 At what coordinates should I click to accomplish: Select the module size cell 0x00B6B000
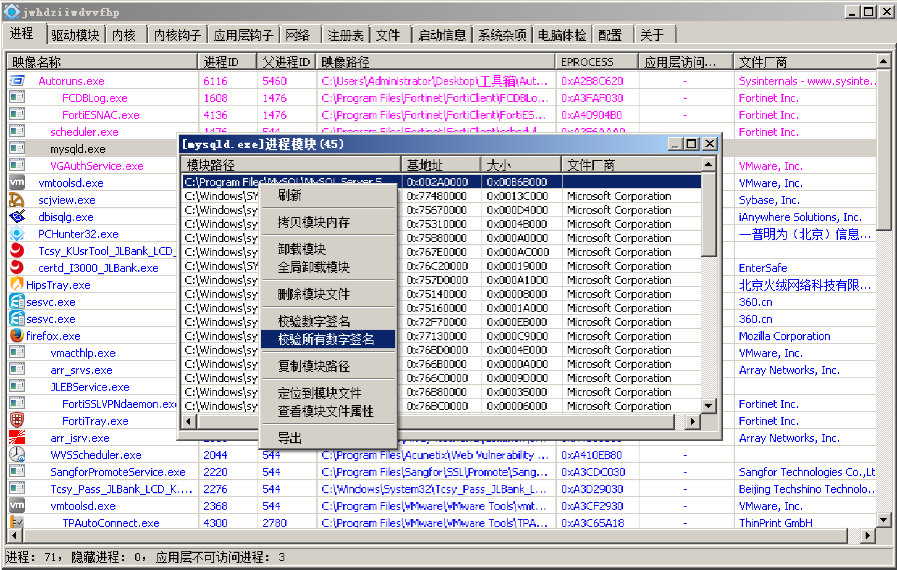click(517, 182)
